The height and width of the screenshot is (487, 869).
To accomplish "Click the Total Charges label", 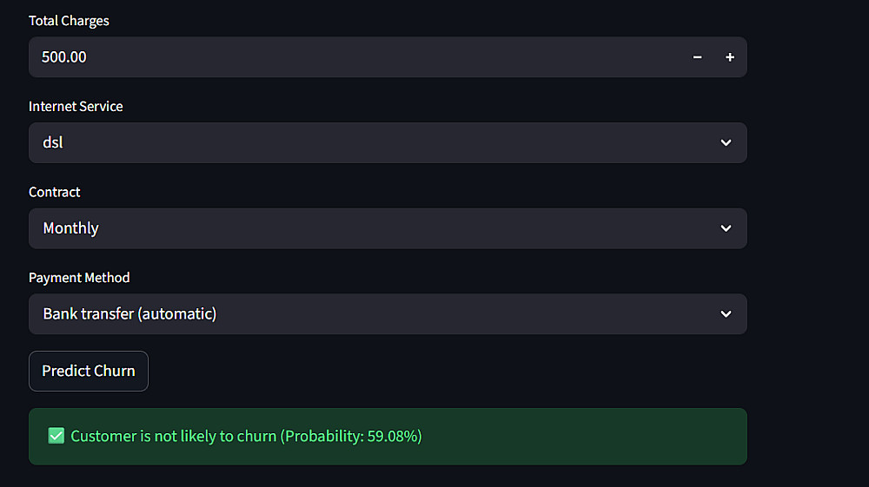I will point(69,21).
